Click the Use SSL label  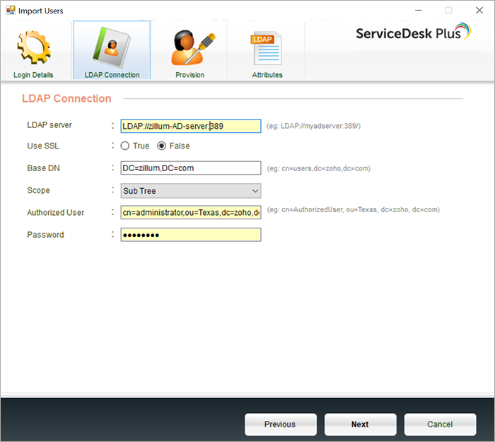click(43, 146)
